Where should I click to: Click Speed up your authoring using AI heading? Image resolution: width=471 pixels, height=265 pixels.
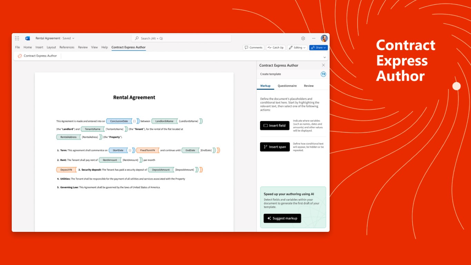click(x=289, y=194)
